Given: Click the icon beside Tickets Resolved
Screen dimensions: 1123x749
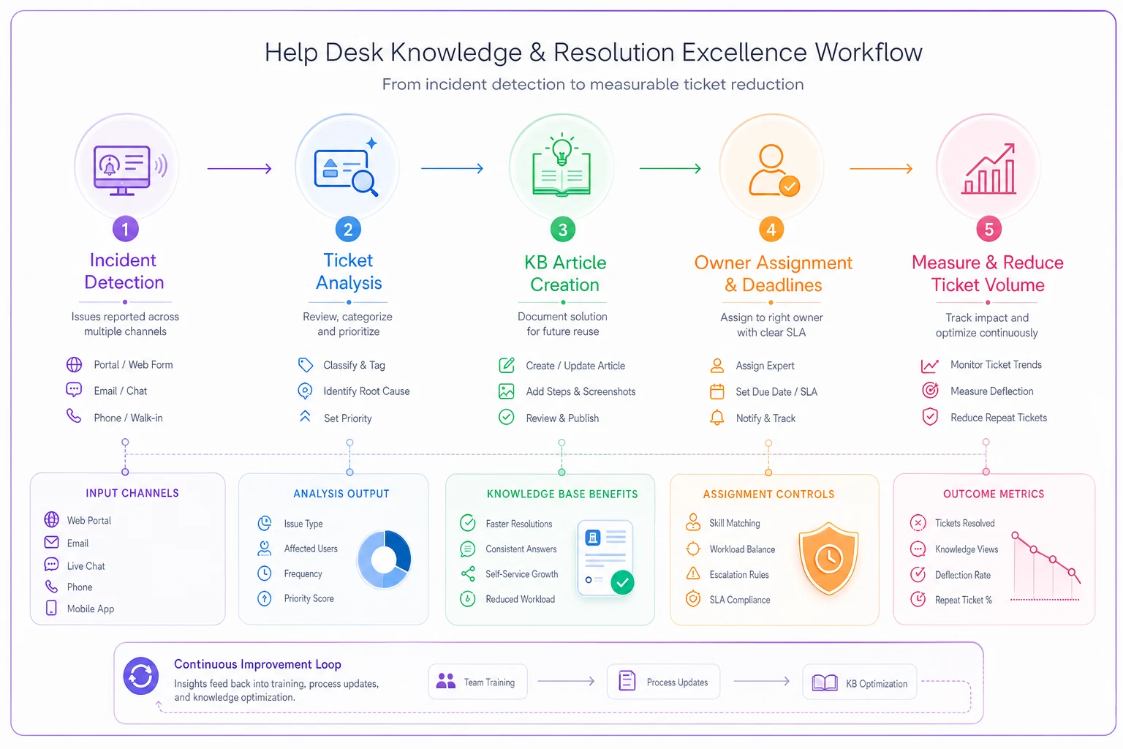Looking at the screenshot, I should tap(918, 523).
